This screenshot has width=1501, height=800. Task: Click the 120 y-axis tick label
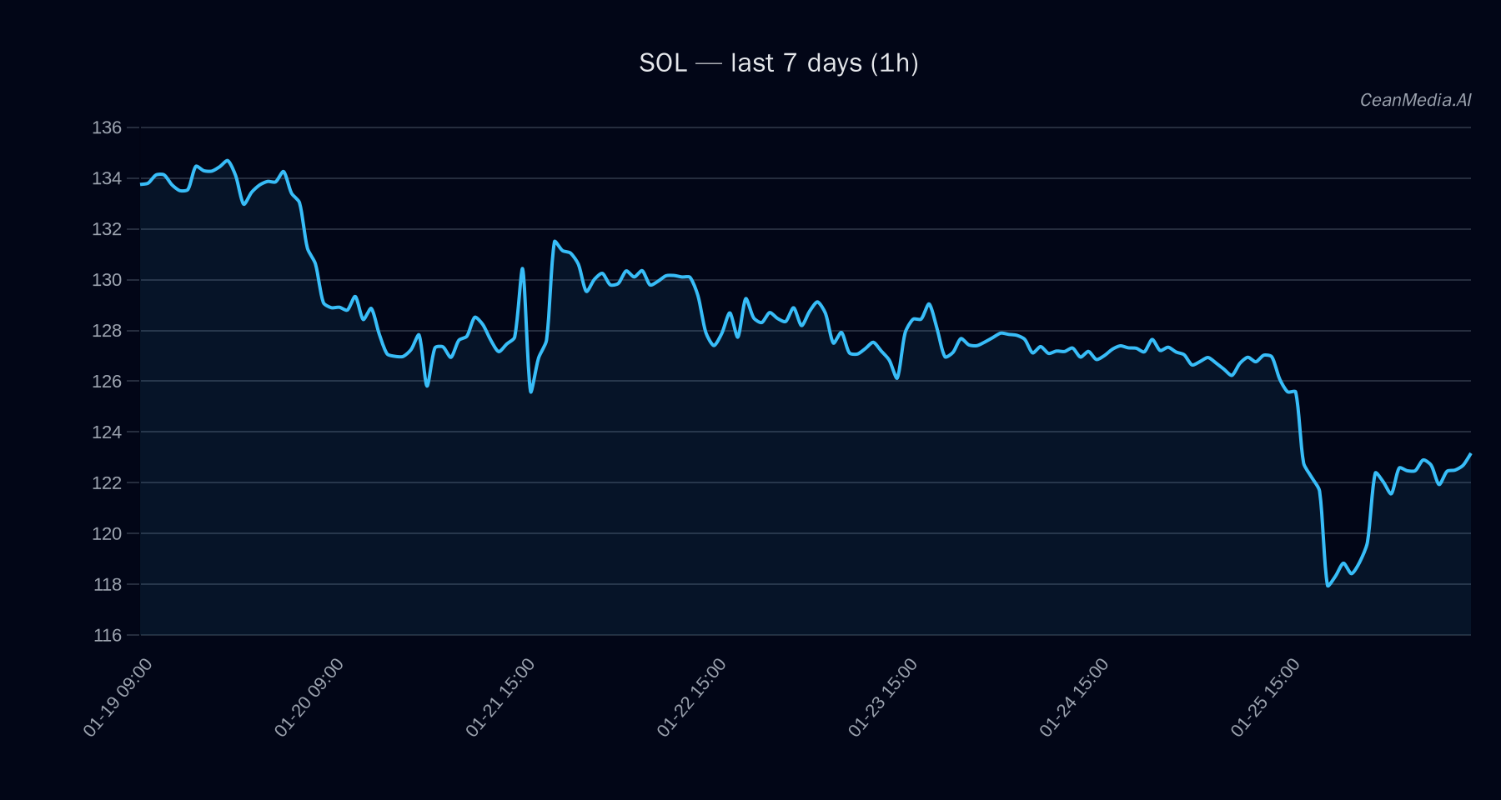pos(108,533)
